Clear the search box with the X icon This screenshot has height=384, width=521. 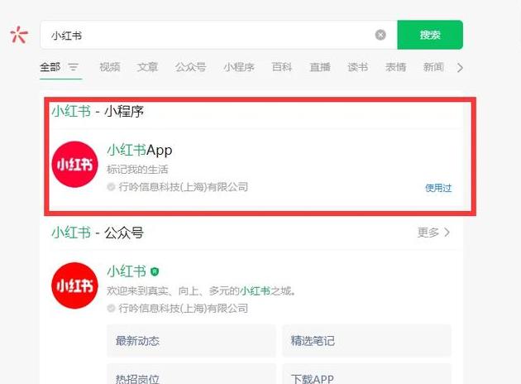[x=380, y=35]
